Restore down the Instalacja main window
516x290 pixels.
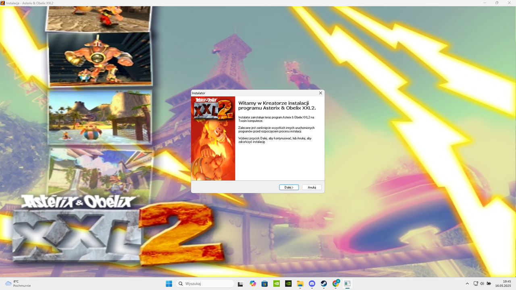497,3
